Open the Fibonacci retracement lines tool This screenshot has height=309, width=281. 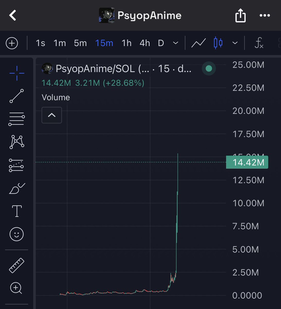pos(17,119)
